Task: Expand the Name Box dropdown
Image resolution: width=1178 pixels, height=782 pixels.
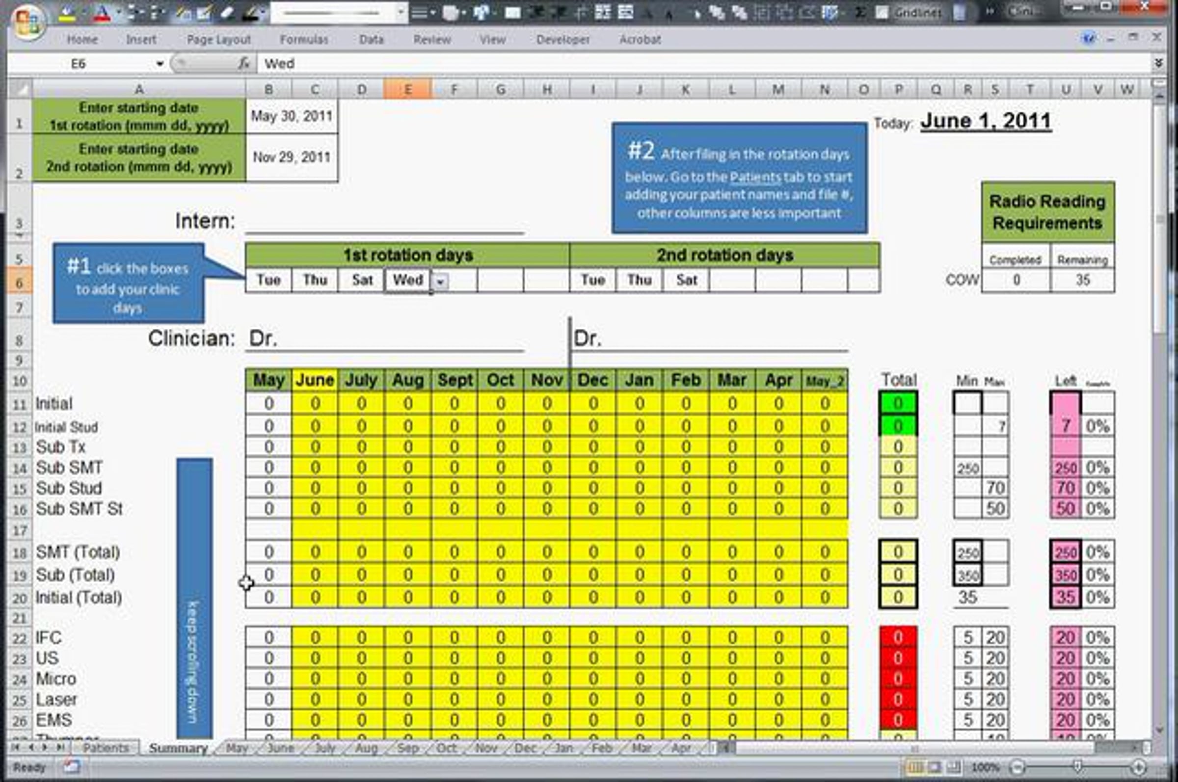Action: (160, 64)
